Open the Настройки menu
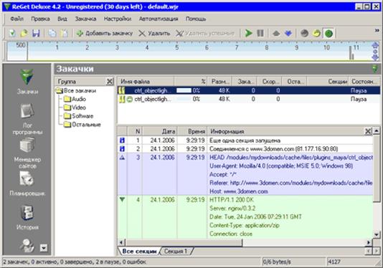This screenshot has height=268, width=383. click(118, 19)
